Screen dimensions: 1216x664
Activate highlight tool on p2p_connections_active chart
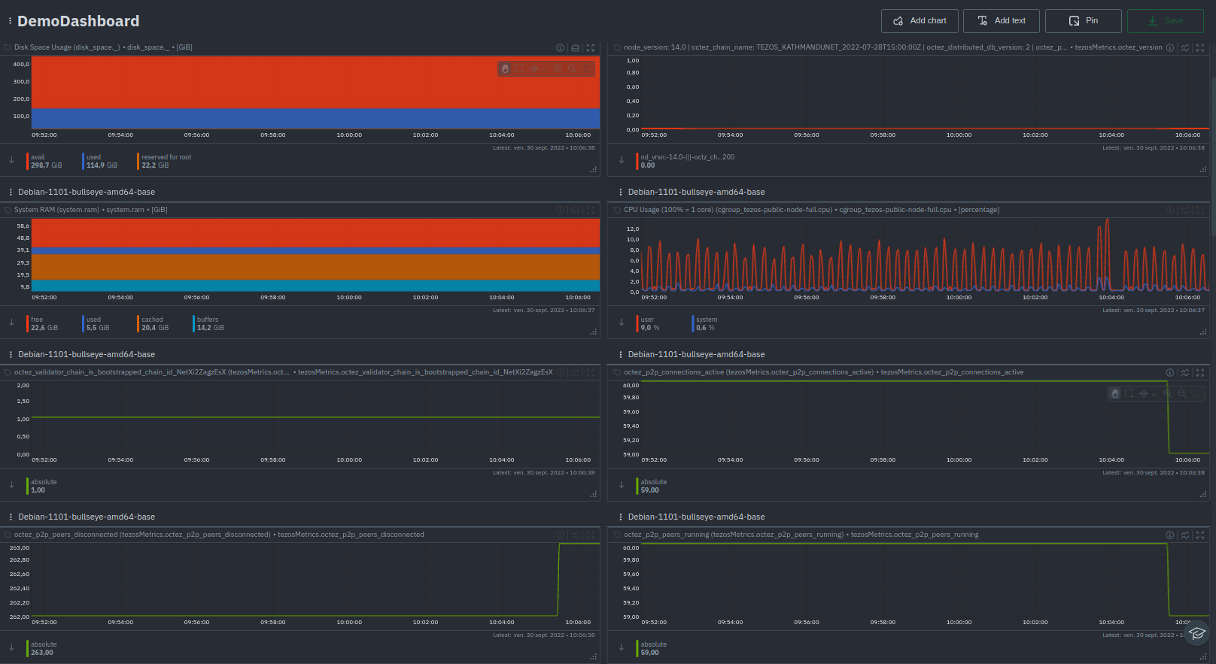(1143, 393)
